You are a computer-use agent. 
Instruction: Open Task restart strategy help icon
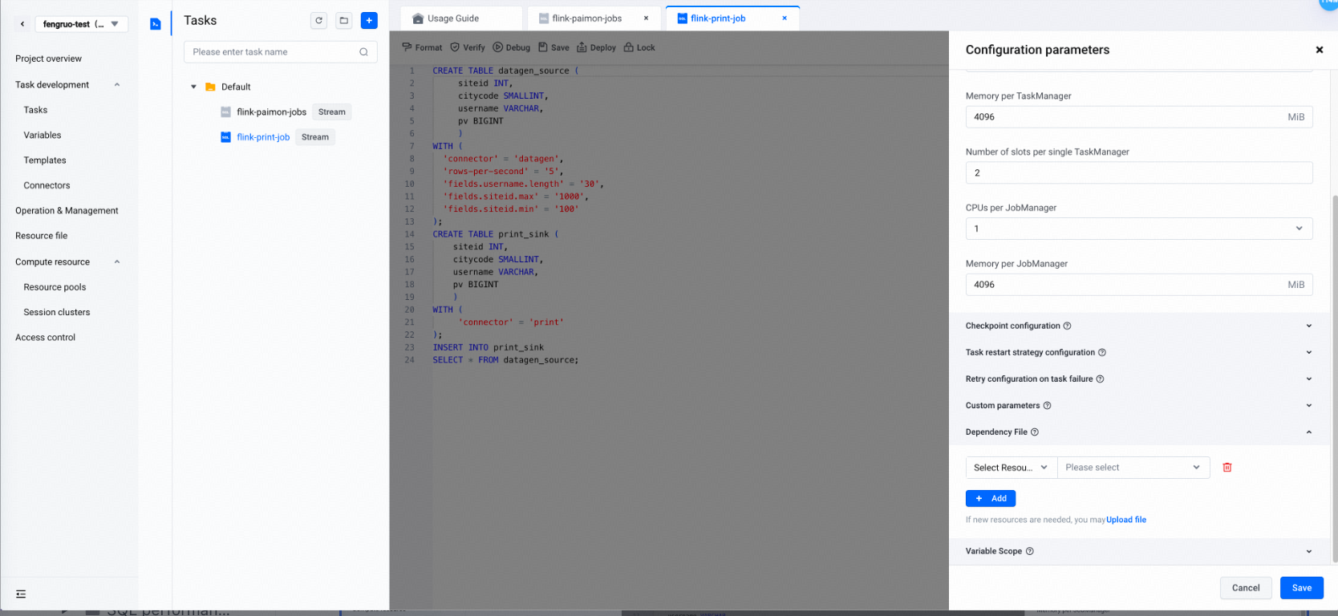[1101, 352]
